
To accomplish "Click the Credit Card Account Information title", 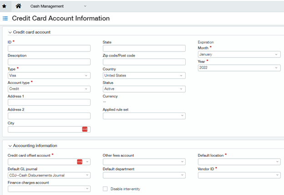I will pos(61,18).
